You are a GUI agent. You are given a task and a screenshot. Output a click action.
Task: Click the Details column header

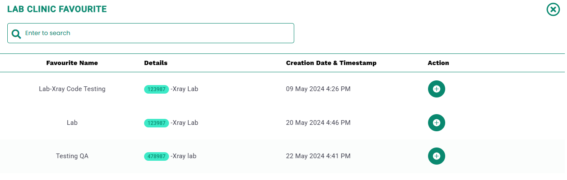(x=156, y=63)
